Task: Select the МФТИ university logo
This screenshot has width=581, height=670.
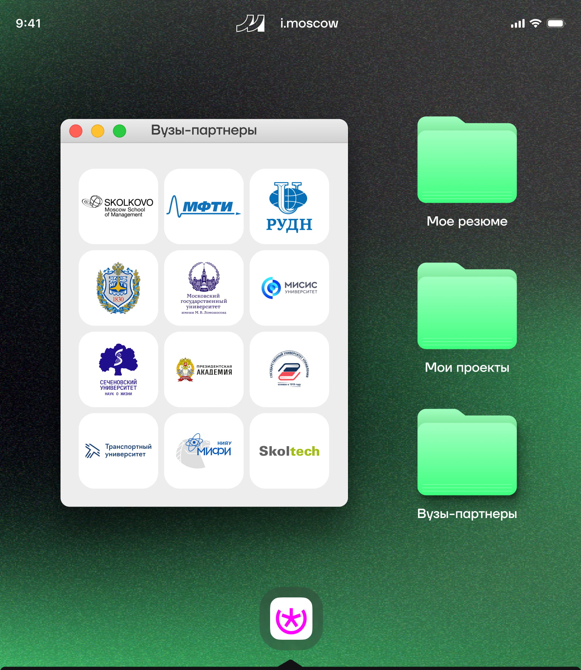Action: pos(204,206)
